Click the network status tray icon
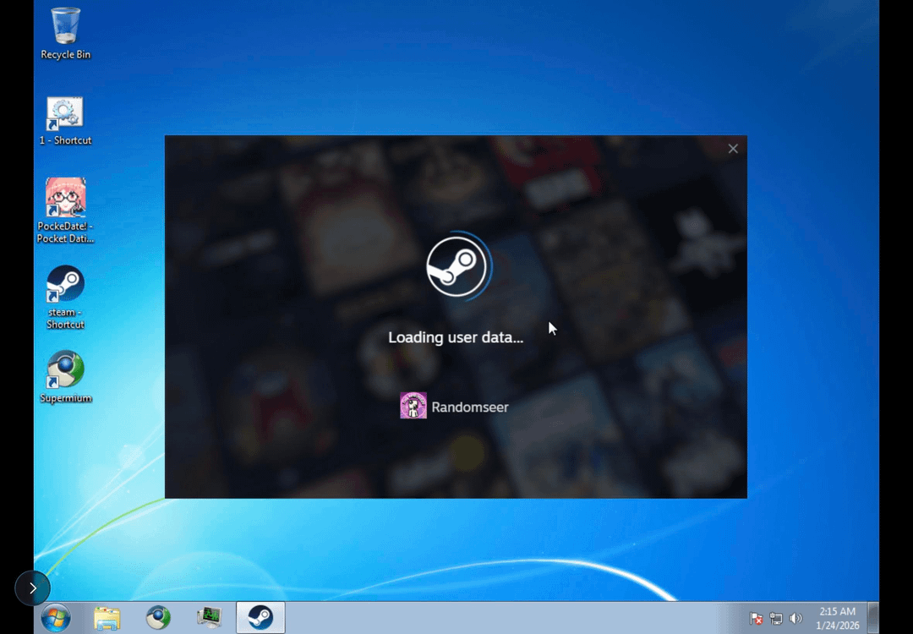 [776, 619]
